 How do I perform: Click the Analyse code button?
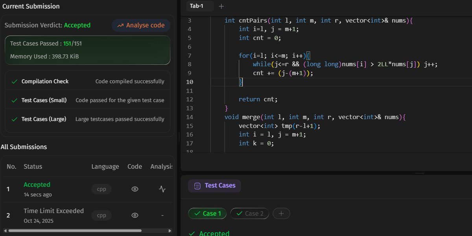(x=141, y=25)
